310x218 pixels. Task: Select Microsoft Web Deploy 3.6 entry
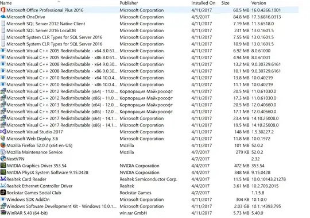(32, 139)
